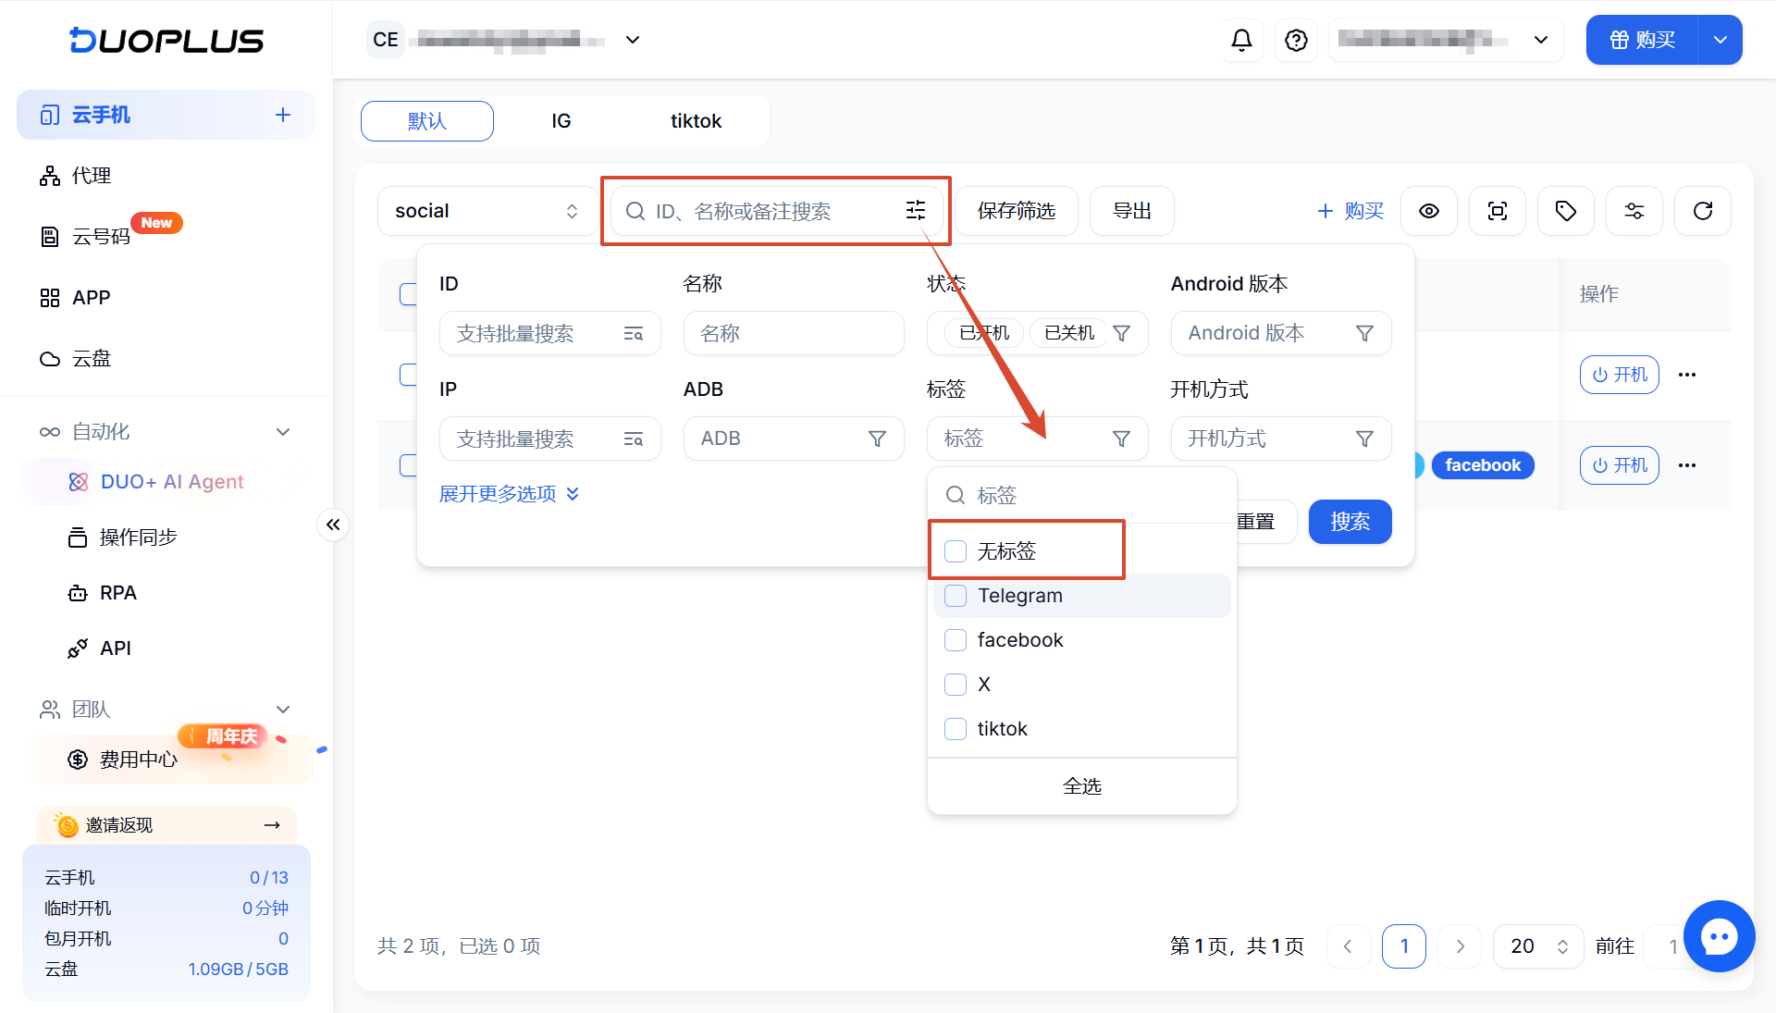This screenshot has width=1776, height=1013.
Task: Go to the previous page arrow
Action: (x=1348, y=946)
